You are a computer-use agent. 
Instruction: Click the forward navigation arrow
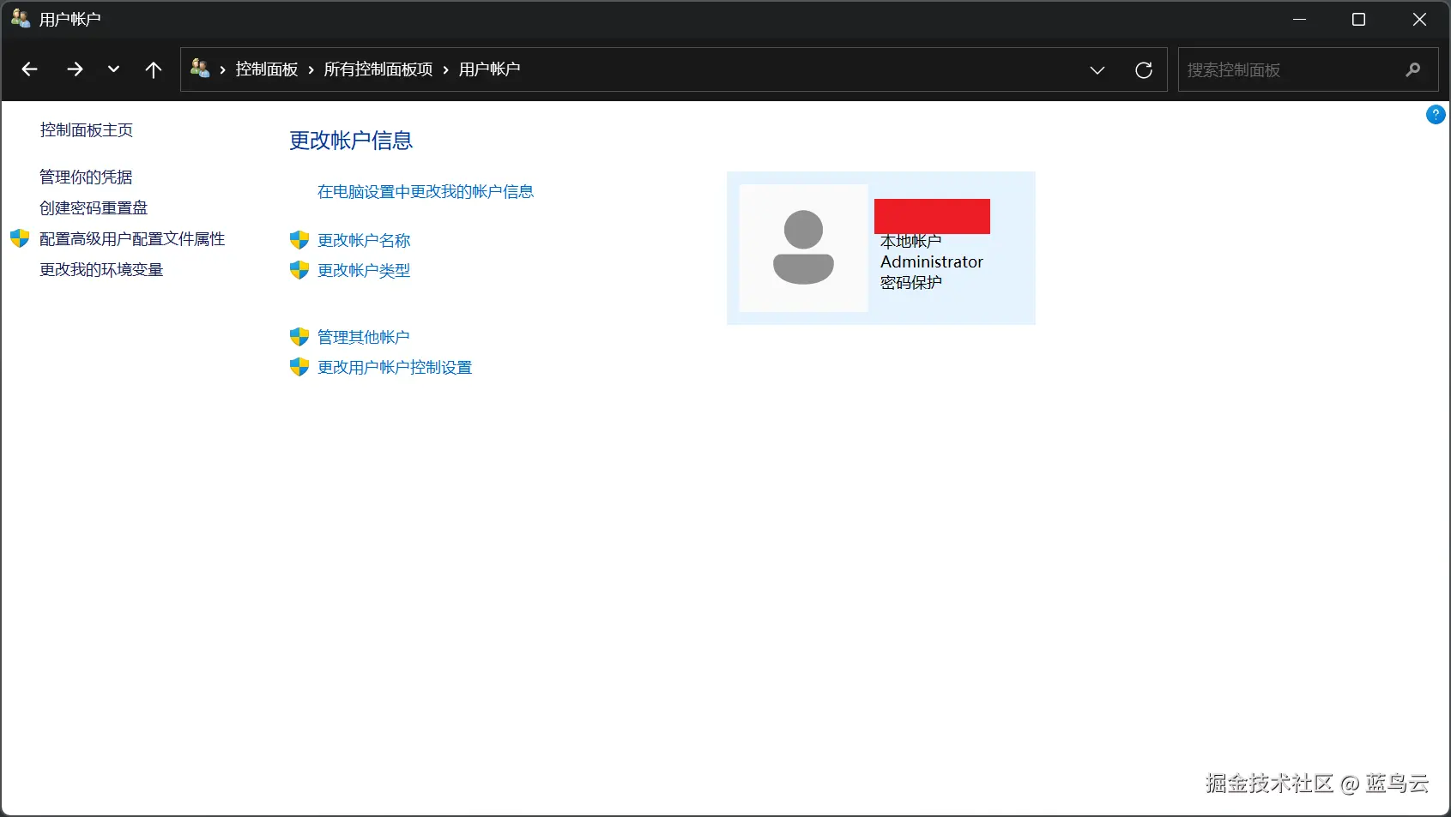coord(76,69)
